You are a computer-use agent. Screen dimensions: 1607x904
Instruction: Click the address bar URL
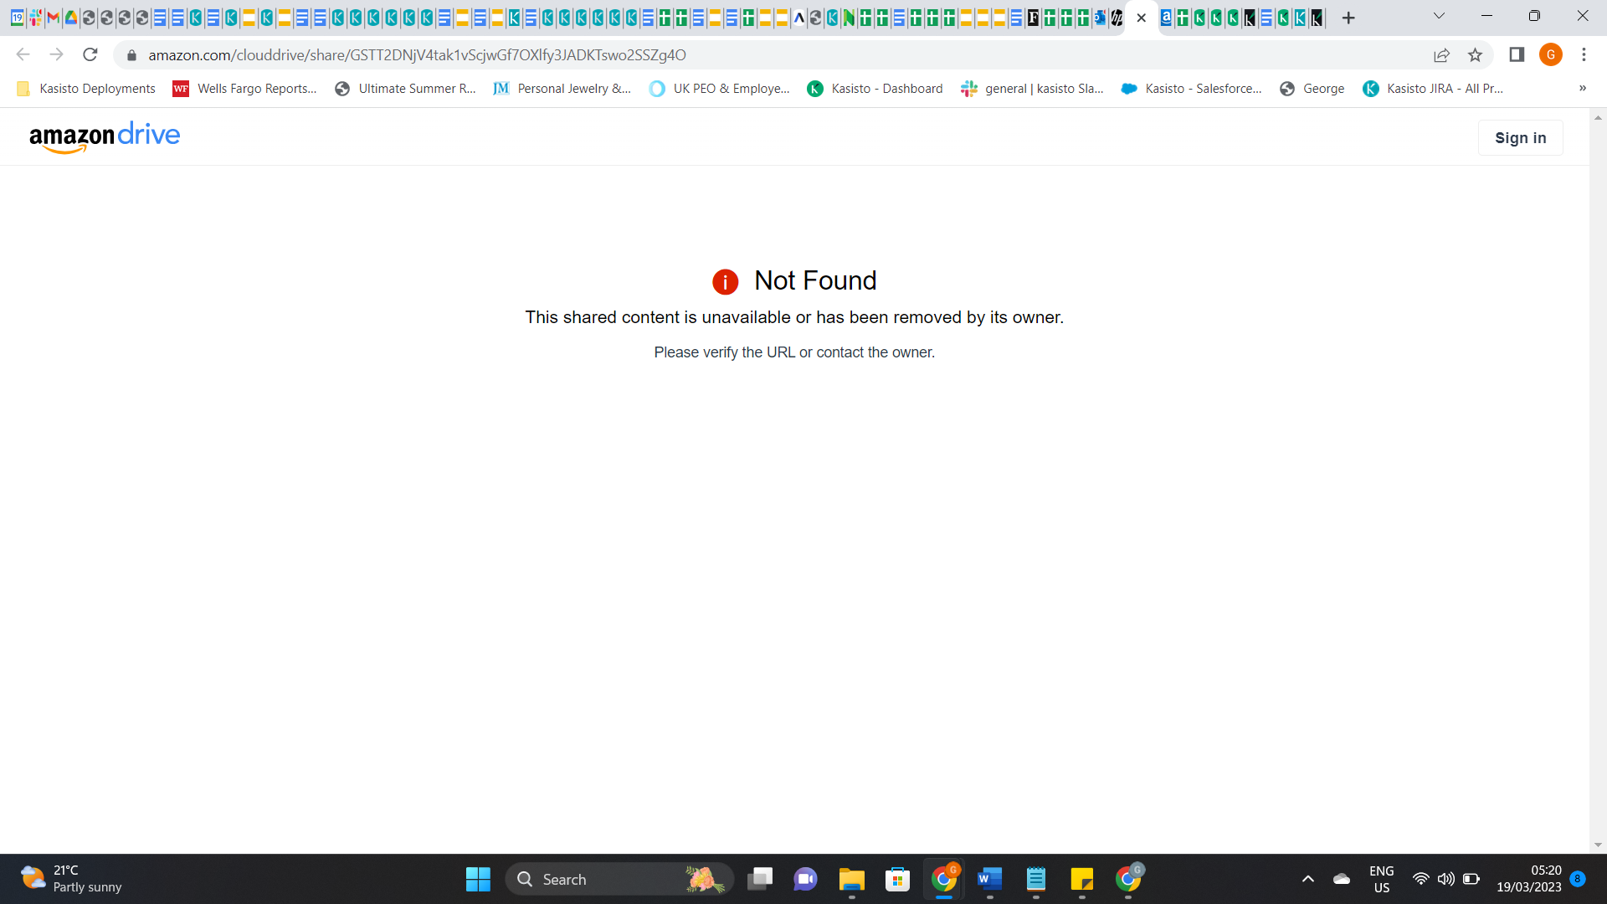[x=417, y=55]
